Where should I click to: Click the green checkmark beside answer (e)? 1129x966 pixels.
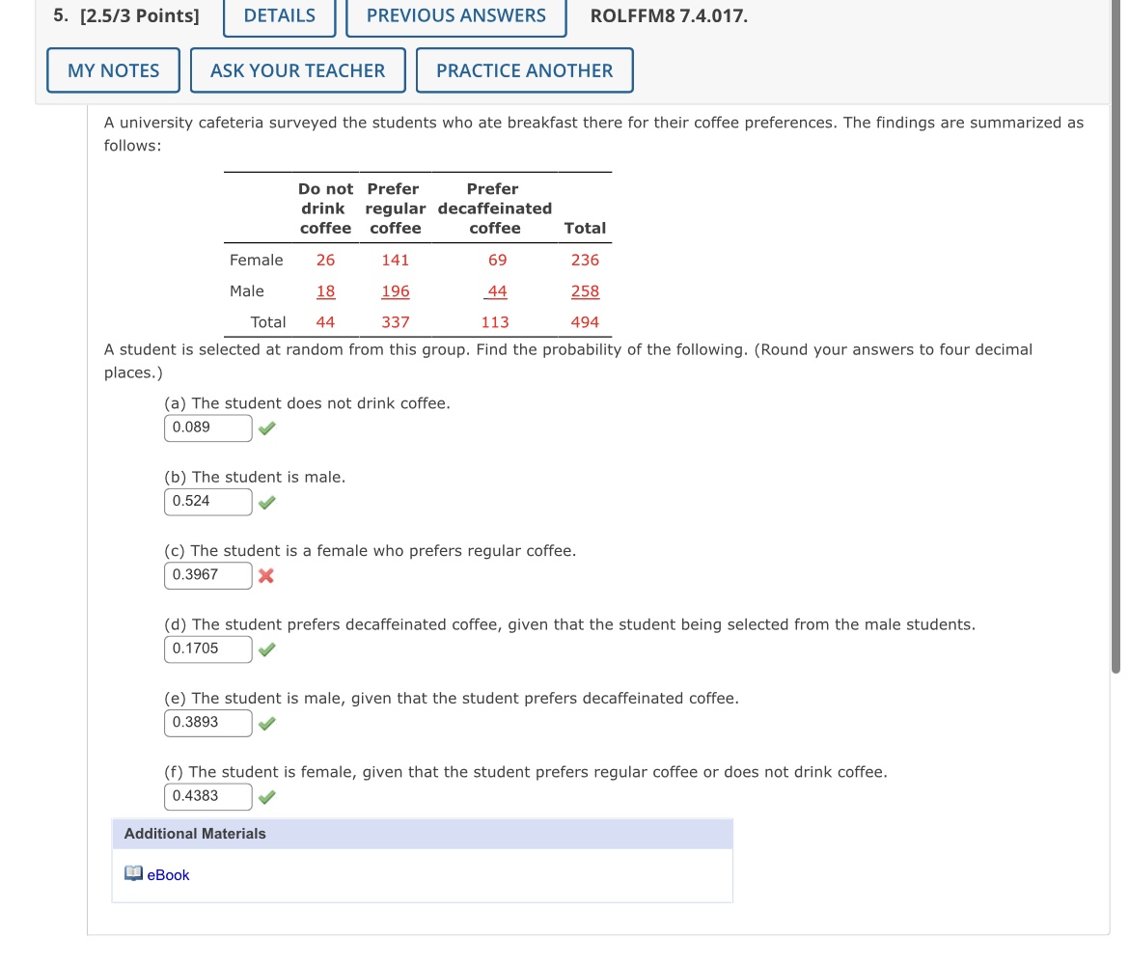(x=267, y=723)
